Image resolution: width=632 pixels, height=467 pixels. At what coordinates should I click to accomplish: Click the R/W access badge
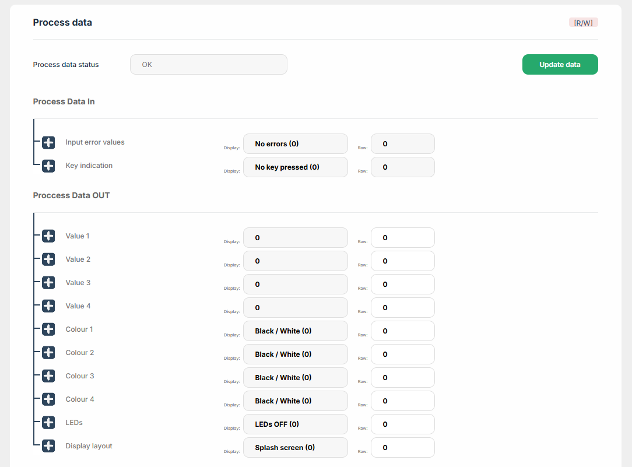click(x=583, y=23)
